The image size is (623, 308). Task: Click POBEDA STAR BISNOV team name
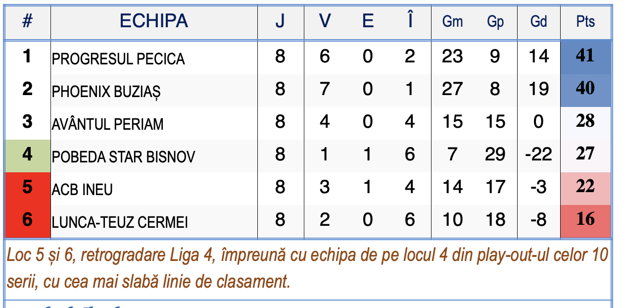pos(124,157)
